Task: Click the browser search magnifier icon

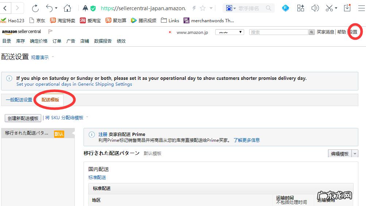Action: pos(269,8)
